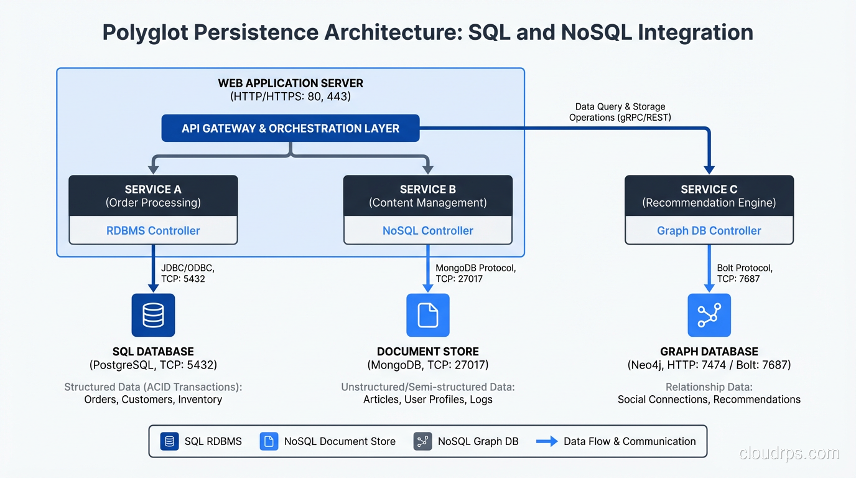Viewport: 856px width, 478px height.
Task: Select the MongoDB document icon above Document Store
Action: [427, 315]
